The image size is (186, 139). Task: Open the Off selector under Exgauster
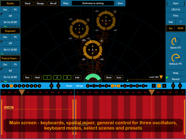click(10, 43)
